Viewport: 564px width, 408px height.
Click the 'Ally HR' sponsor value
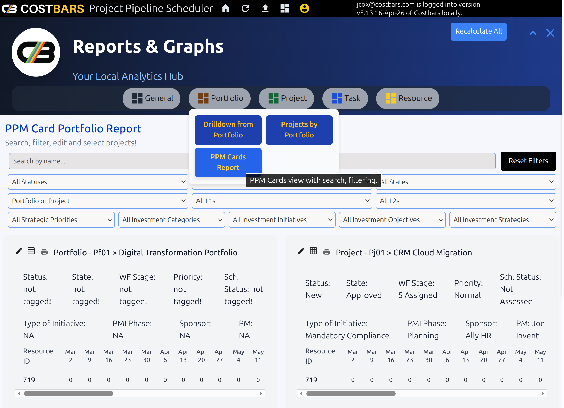point(478,336)
